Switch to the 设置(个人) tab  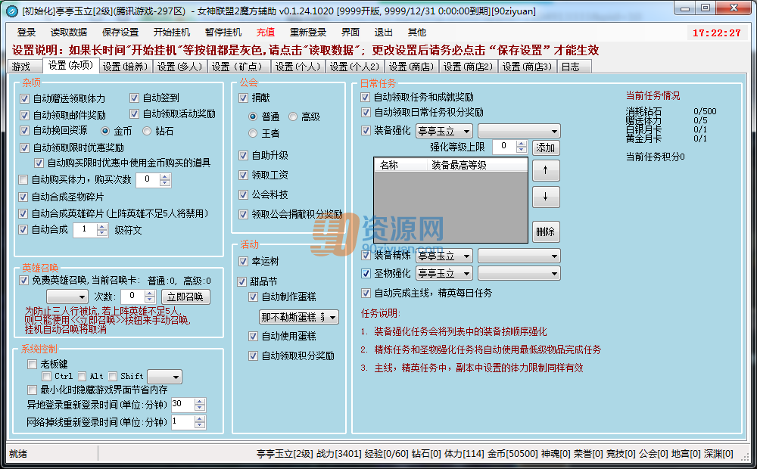[298, 67]
